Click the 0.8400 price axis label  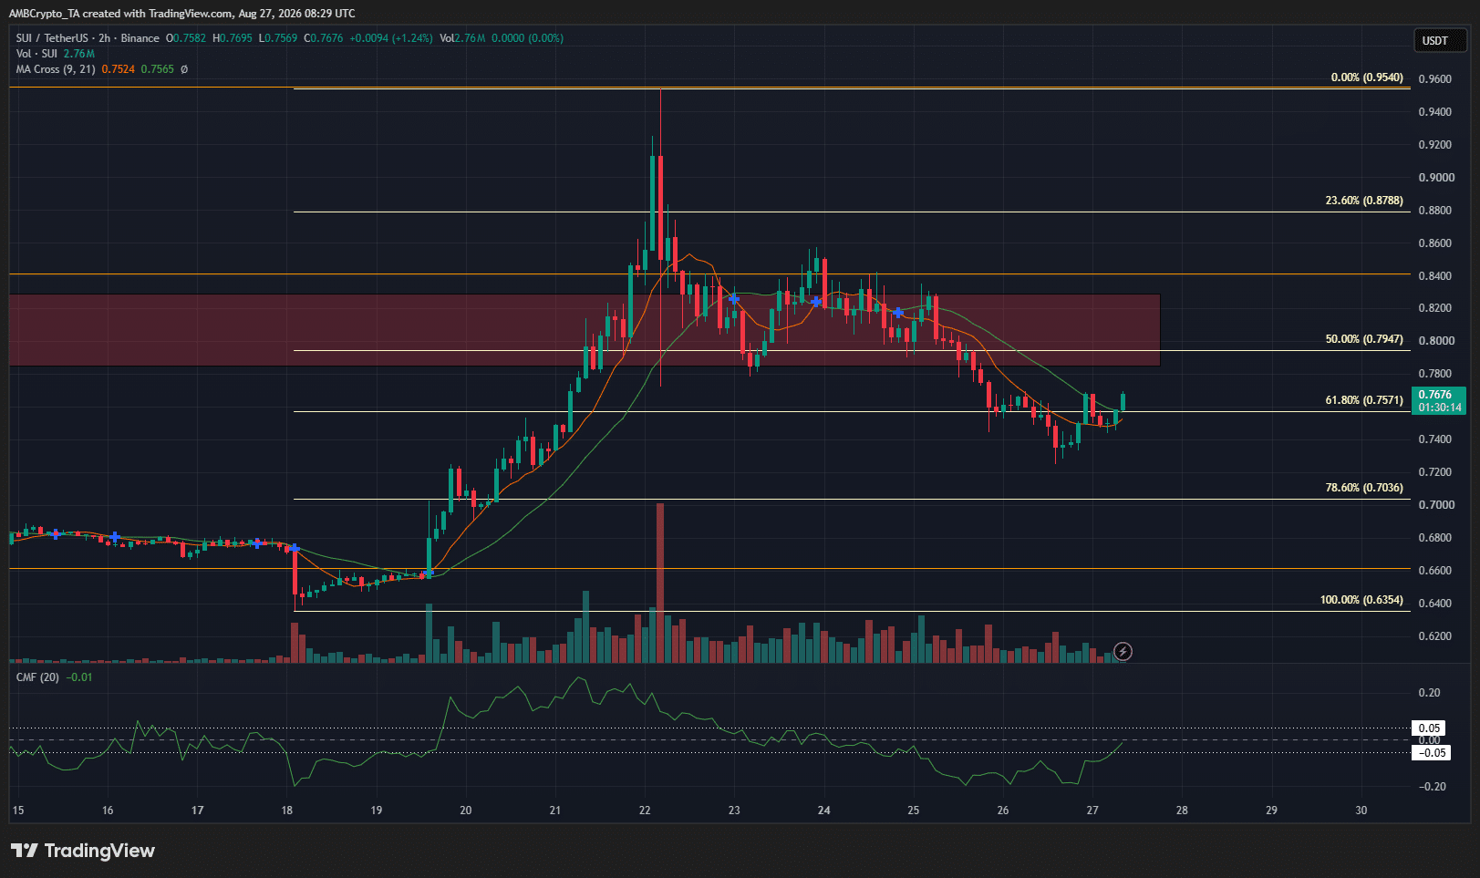pyautogui.click(x=1435, y=276)
